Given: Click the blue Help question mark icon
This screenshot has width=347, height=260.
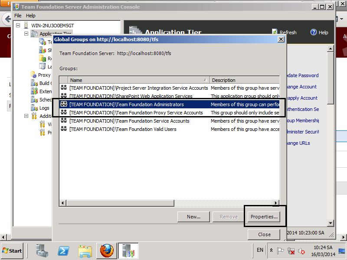Looking at the screenshot, I should click(313, 32).
